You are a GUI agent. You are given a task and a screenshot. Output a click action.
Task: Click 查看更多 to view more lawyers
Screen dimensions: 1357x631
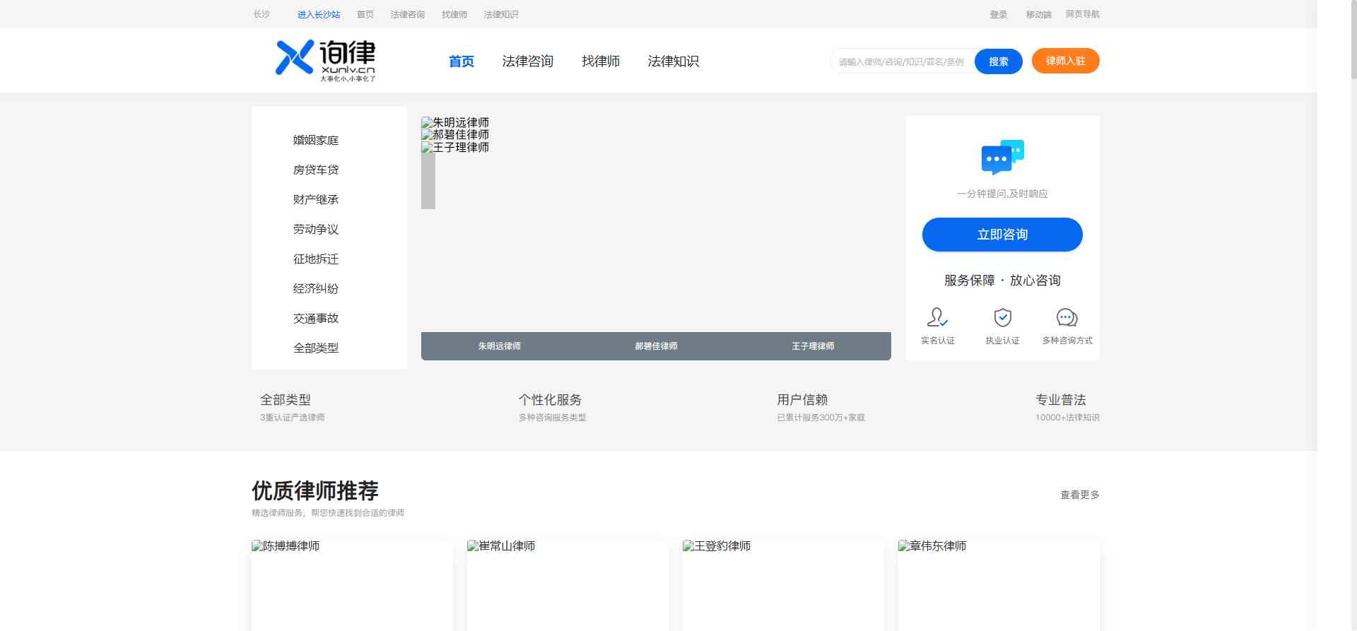click(1079, 495)
